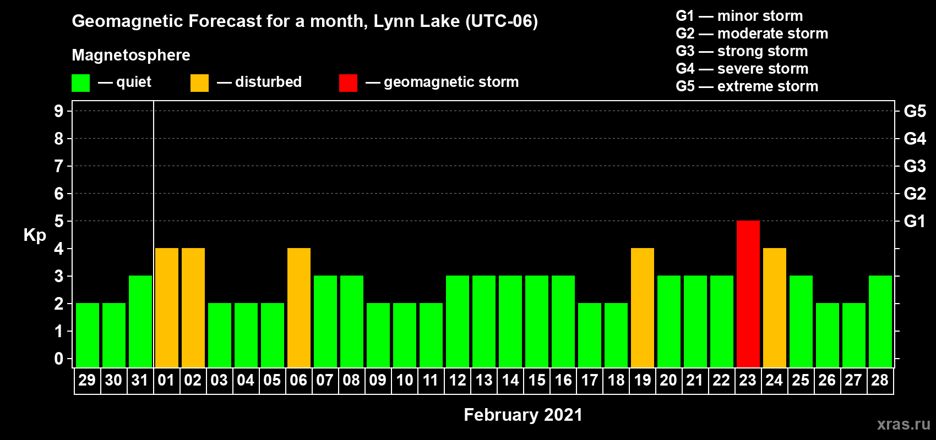Click the 'G4 — severe storm' legend line
936x440 pixels.
(x=742, y=69)
